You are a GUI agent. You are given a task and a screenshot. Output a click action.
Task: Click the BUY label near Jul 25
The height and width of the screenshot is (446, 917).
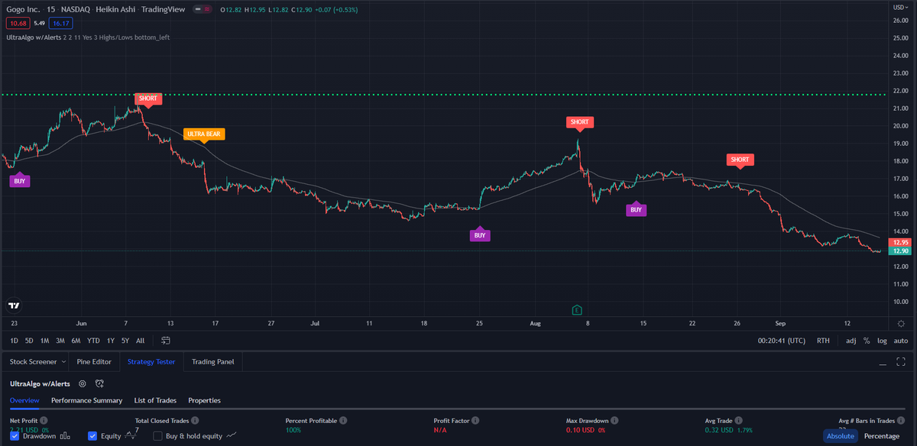(479, 235)
